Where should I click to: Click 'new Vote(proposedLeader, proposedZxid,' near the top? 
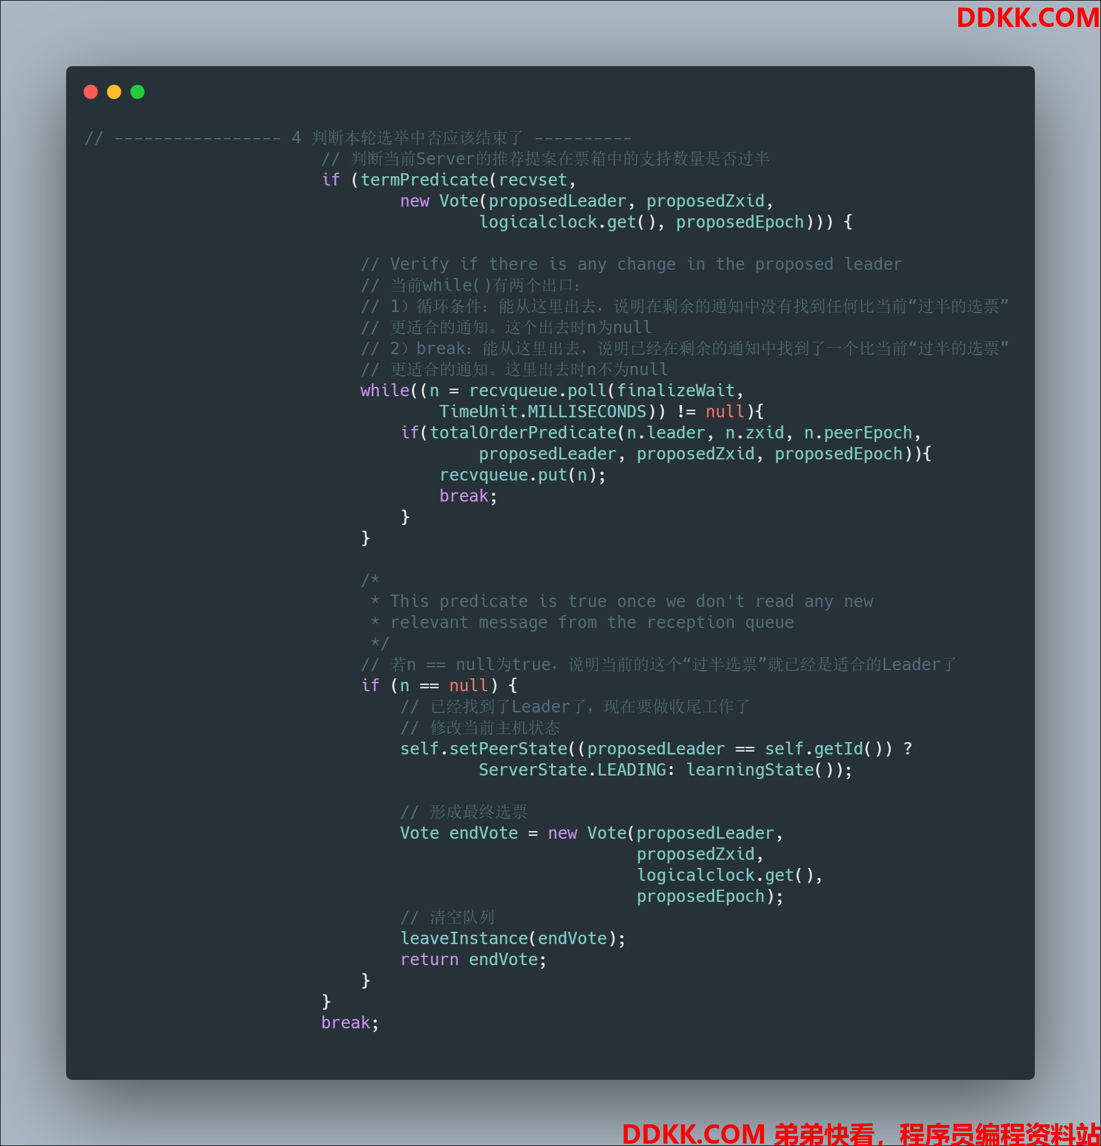coord(587,201)
